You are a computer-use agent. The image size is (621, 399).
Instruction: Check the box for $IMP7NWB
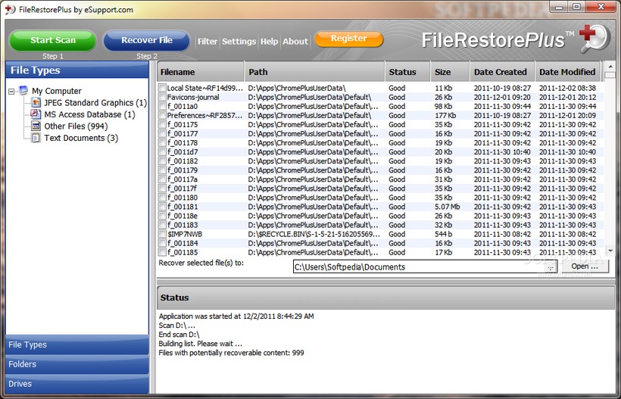[x=162, y=234]
